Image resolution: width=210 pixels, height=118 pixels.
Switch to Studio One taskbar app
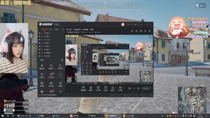tap(25, 116)
